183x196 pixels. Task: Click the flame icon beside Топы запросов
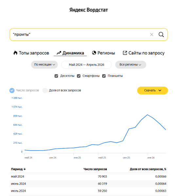[x=15, y=53]
